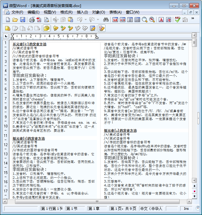The height and width of the screenshot is (215, 202).
Task: Click the vertical scrollbar thumb
Action: point(194,43)
